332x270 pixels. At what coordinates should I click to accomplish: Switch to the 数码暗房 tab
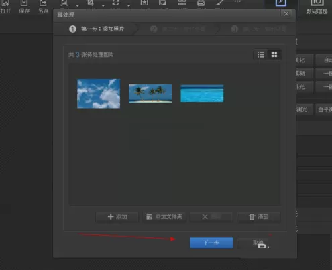click(x=317, y=7)
